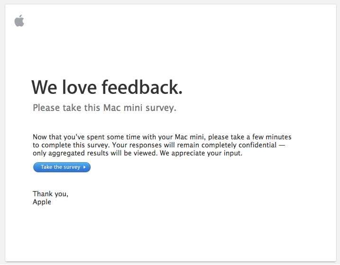
Task: Click "Mac mini" in the gray subheading
Action: click(x=123, y=108)
